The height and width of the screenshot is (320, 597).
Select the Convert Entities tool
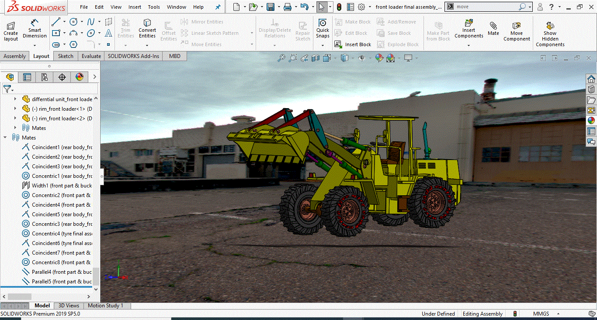[147, 29]
